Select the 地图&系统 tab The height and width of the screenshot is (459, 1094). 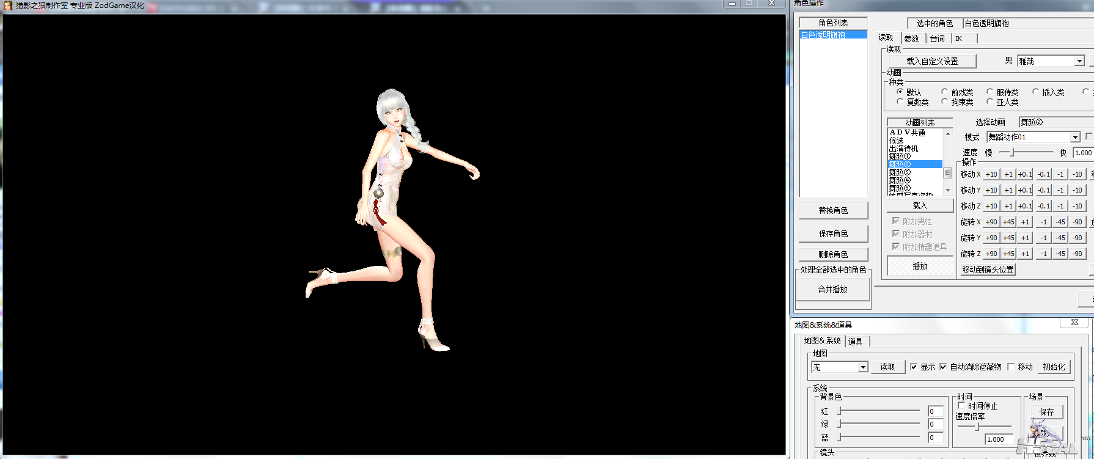pos(823,340)
